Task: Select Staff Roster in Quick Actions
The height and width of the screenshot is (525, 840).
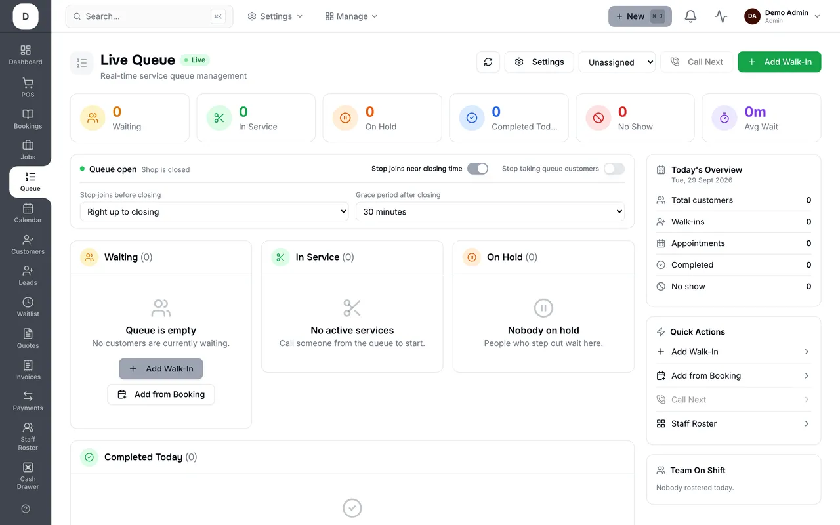Action: [734, 423]
